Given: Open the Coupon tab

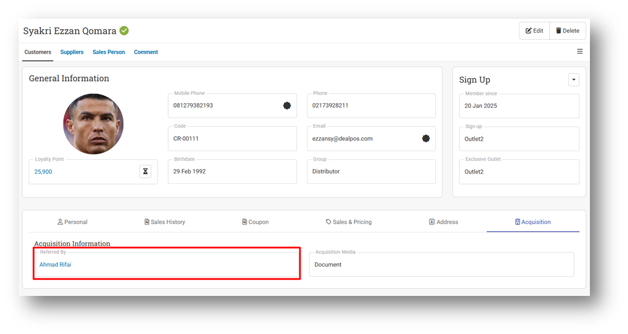Looking at the screenshot, I should point(255,222).
